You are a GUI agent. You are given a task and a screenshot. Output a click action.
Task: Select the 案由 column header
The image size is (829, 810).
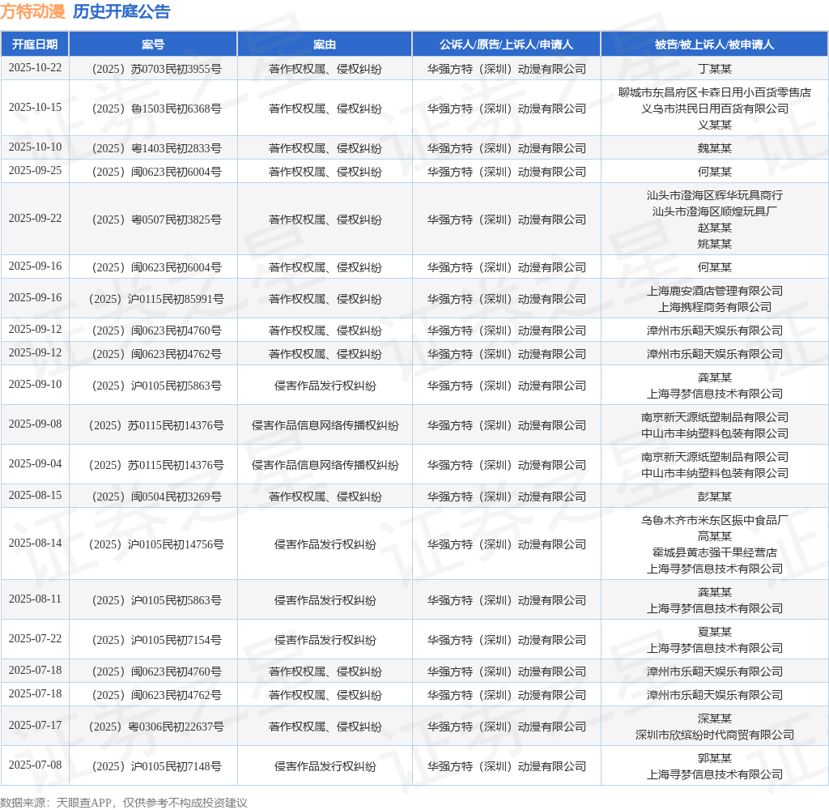(x=325, y=45)
